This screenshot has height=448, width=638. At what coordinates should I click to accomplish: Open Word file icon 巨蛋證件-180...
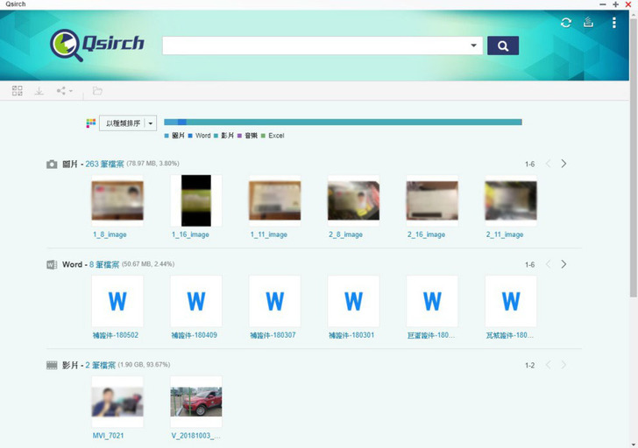tap(432, 301)
